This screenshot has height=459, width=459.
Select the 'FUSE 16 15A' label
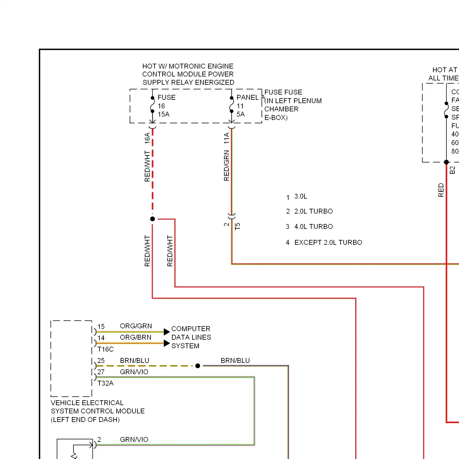coord(166,106)
